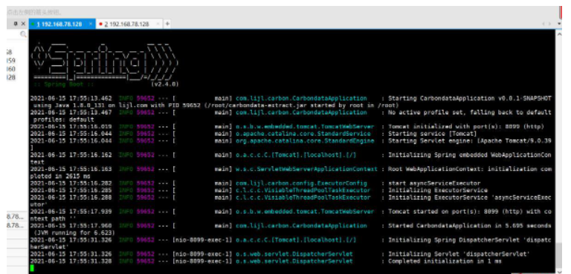Click the terminal scrollbar up arrow
Image resolution: width=571 pixels, height=274 pixels.
(x=559, y=33)
